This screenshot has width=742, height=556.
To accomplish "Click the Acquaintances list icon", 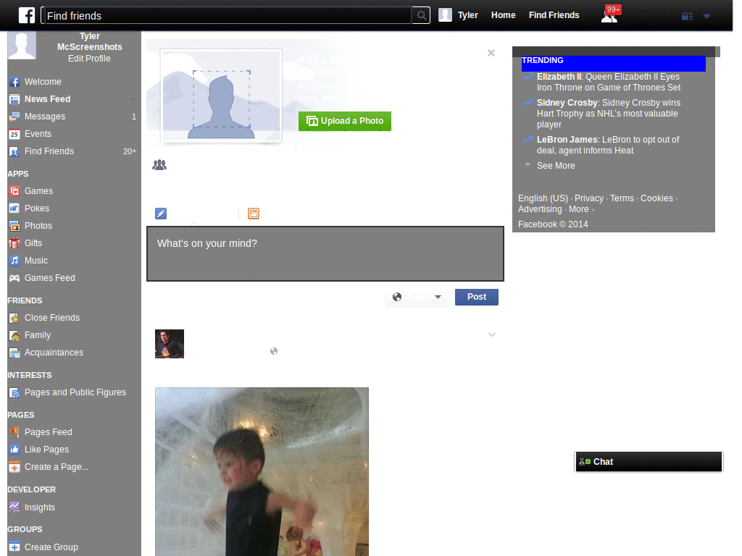I will [14, 353].
